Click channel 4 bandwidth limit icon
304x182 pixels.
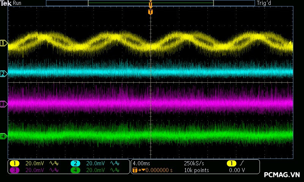[x=114, y=170]
